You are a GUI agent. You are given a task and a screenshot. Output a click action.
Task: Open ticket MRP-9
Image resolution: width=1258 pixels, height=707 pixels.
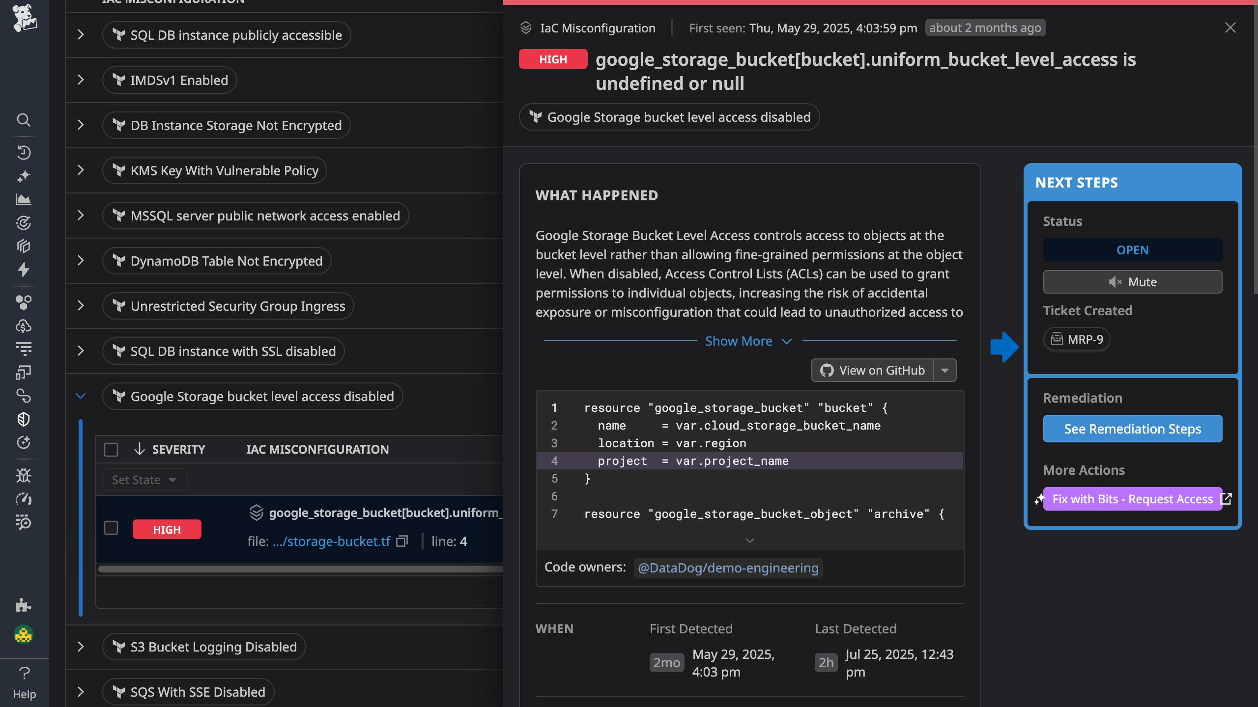pos(1076,339)
